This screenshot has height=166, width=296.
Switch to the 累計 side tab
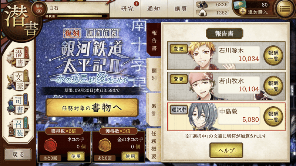click(x=154, y=110)
